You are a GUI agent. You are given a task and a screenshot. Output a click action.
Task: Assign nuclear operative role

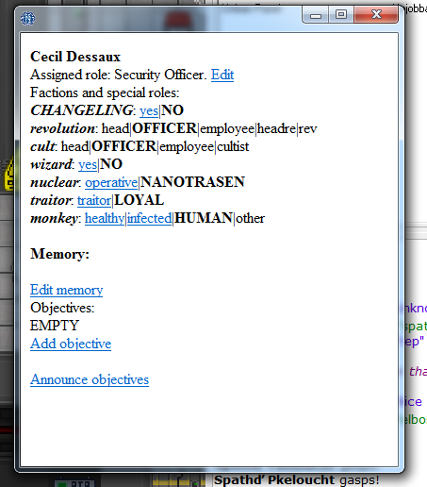[x=111, y=182]
